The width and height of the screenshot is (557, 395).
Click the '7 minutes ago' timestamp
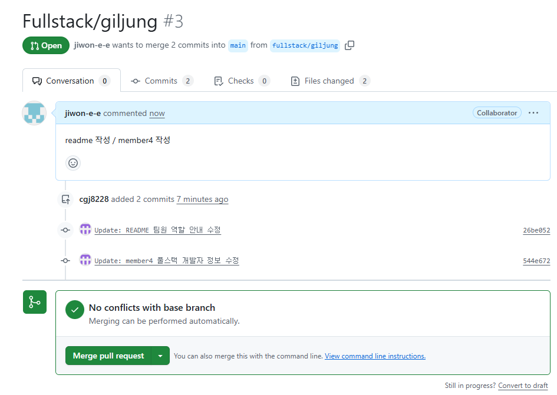tap(203, 199)
